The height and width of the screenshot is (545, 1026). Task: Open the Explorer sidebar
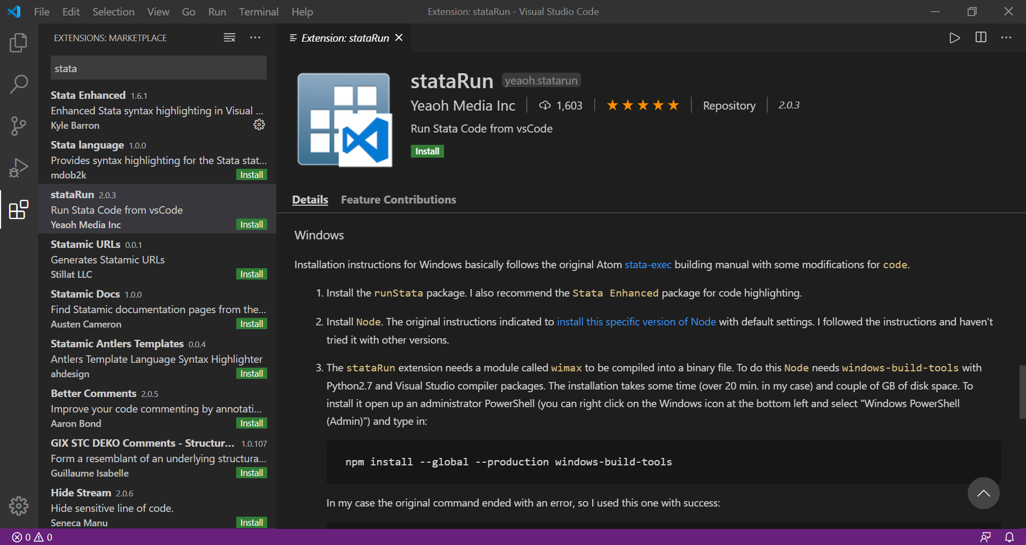click(x=19, y=43)
